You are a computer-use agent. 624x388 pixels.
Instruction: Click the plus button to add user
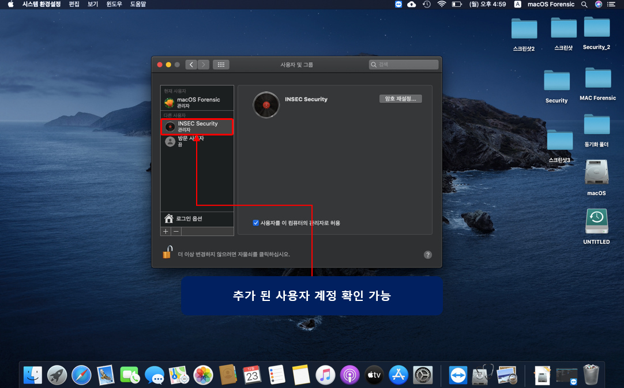166,231
